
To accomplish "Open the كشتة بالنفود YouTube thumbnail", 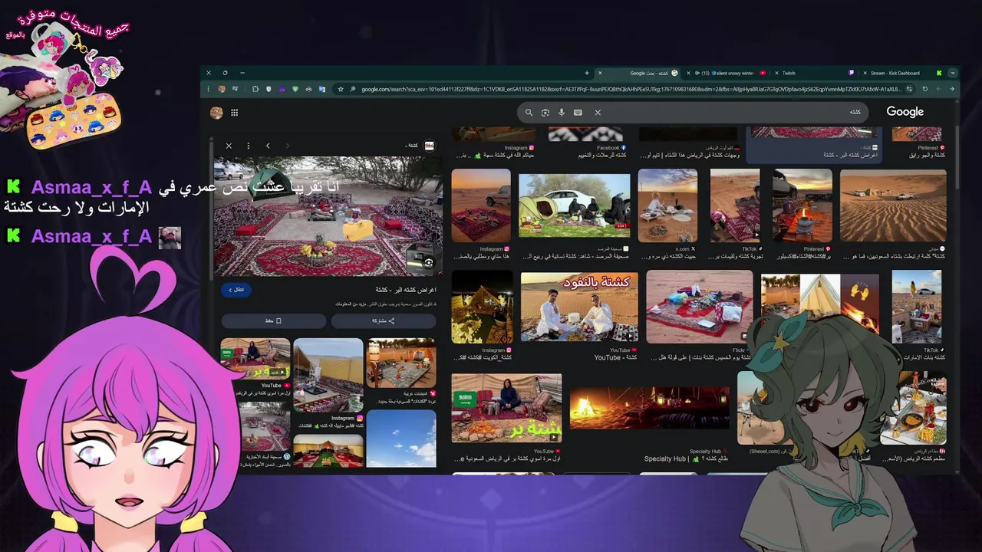I will click(579, 307).
